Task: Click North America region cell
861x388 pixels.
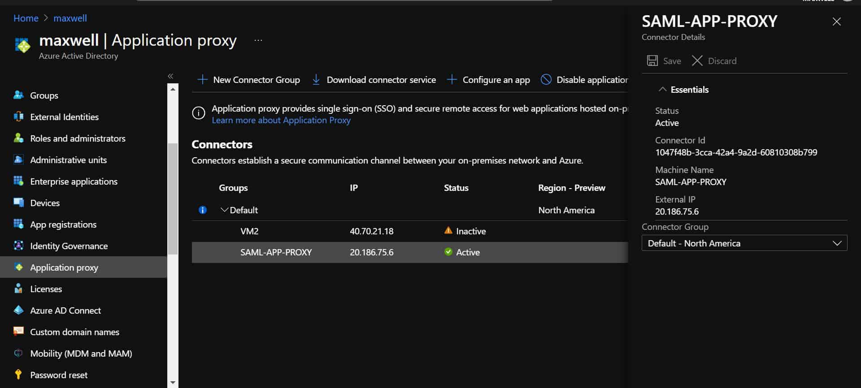Action: 566,210
